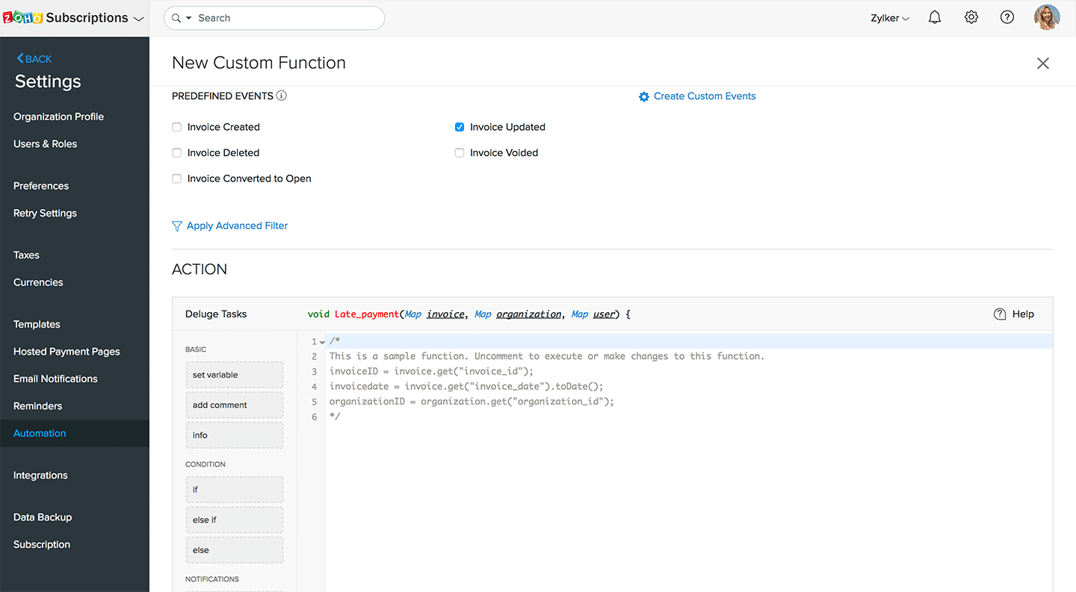
Task: Open the user profile avatar
Action: click(1047, 18)
